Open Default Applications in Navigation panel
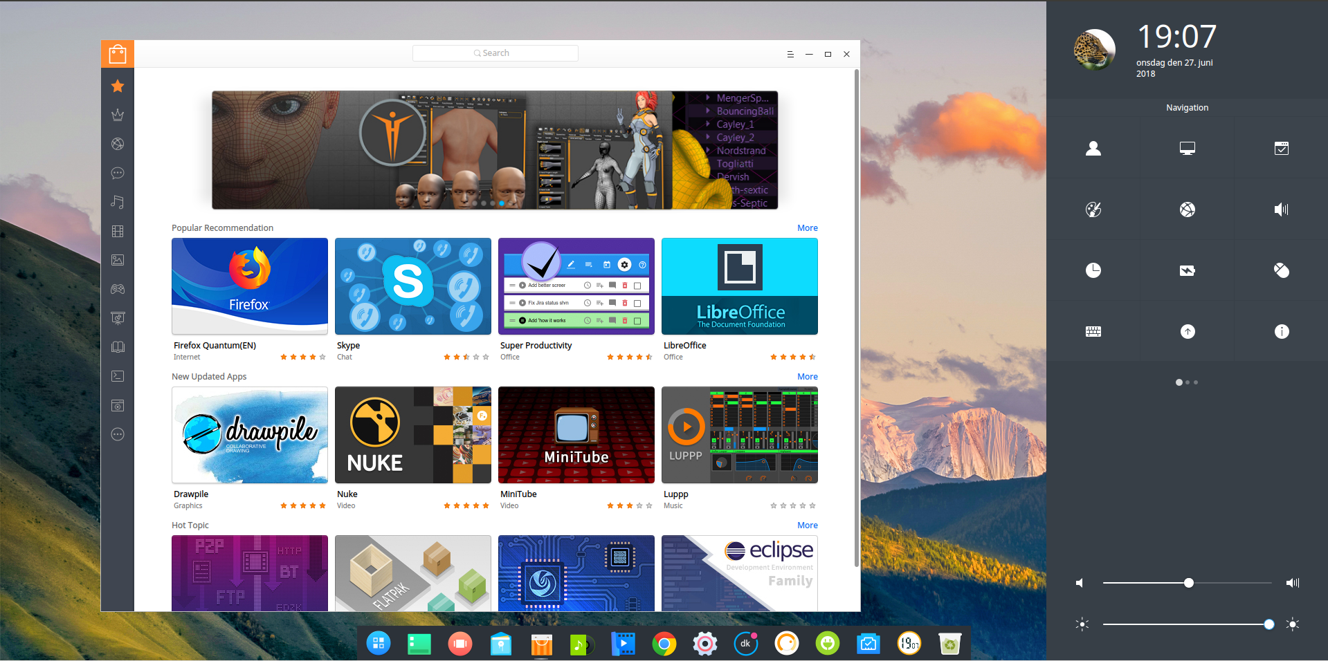This screenshot has height=661, width=1328. (1282, 149)
